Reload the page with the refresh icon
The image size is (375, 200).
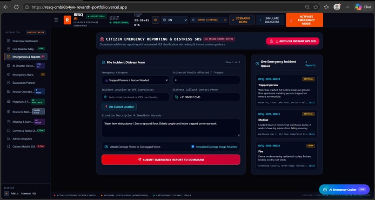pos(16,7)
